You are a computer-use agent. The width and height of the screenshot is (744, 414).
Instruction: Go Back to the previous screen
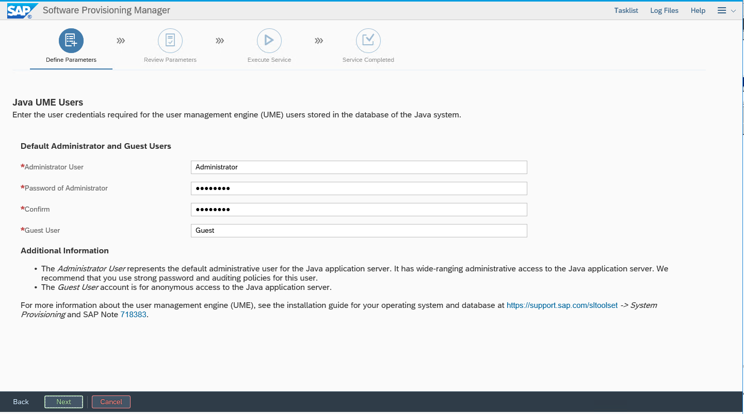point(21,402)
